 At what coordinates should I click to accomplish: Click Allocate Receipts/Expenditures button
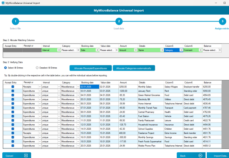[x=91, y=68]
